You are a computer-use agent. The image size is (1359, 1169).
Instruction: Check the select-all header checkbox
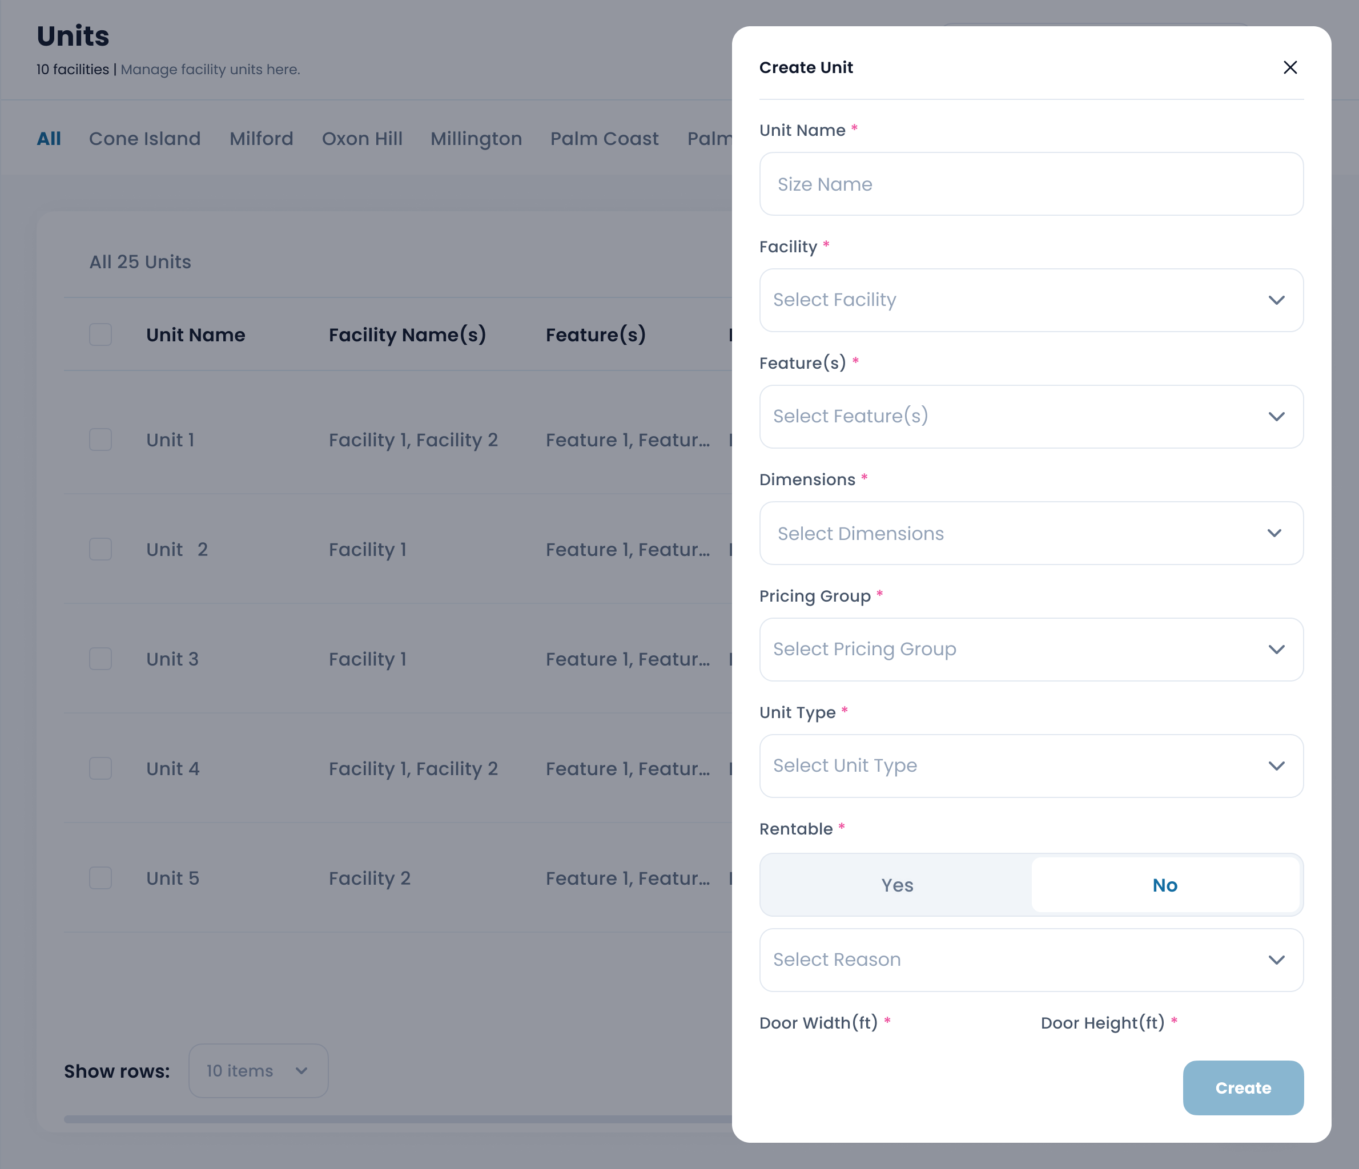(100, 334)
